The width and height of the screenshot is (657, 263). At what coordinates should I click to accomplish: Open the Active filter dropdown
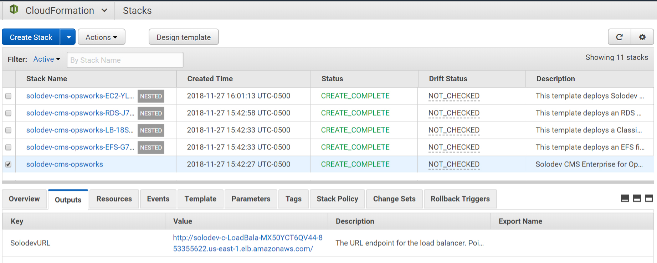click(x=47, y=59)
